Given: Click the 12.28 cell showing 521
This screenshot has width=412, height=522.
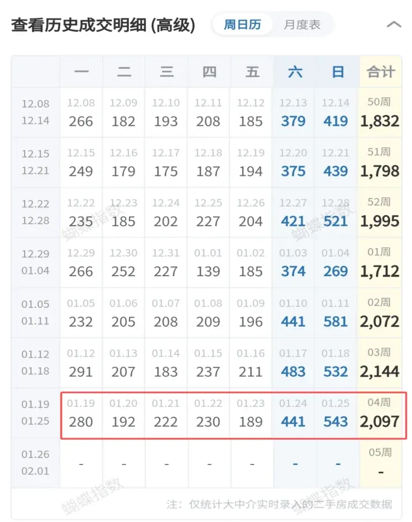Looking at the screenshot, I should click(336, 213).
